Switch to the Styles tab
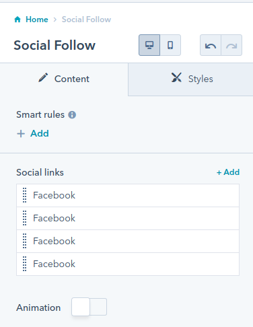 click(190, 79)
